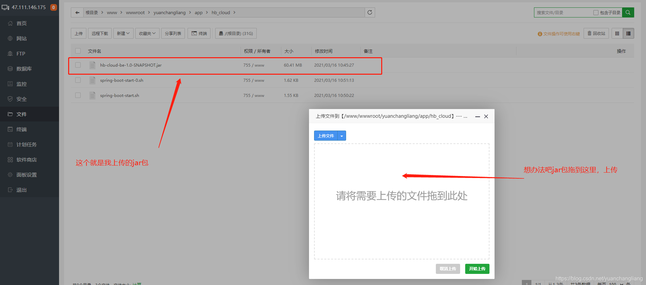Click the 数据库 database icon
The height and width of the screenshot is (285, 646).
[10, 69]
